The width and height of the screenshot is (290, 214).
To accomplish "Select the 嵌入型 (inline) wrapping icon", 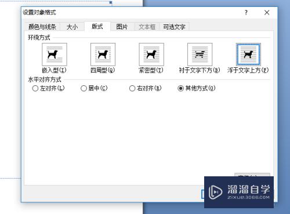I will 55,55.
